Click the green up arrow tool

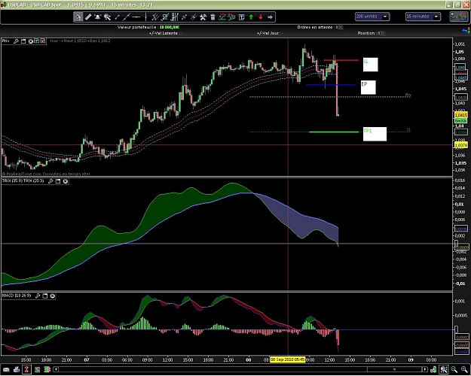click(x=251, y=17)
